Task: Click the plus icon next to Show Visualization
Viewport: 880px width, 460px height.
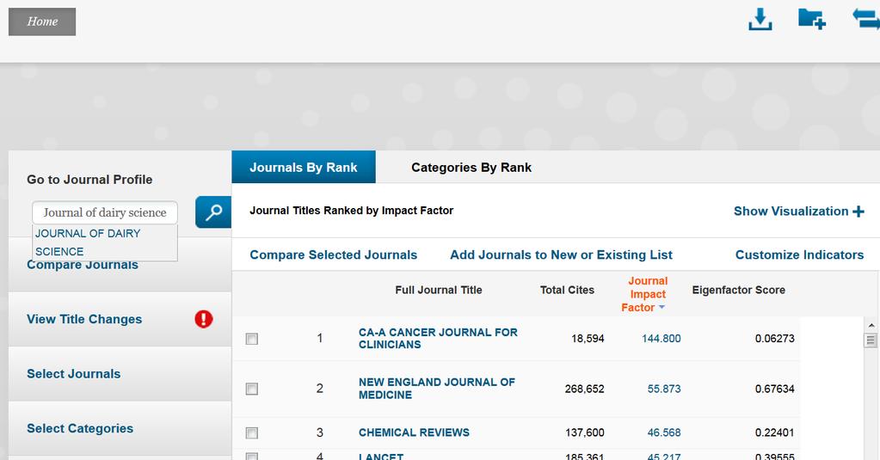Action: click(858, 212)
